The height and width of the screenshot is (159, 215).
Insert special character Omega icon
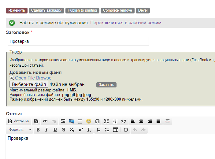click(97, 121)
